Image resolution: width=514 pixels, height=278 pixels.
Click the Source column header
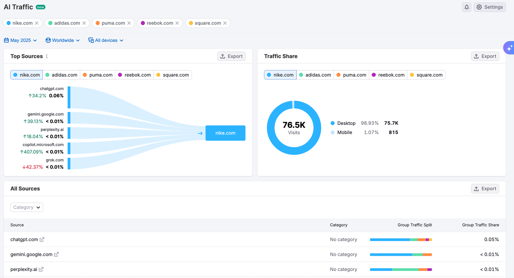[x=17, y=225]
